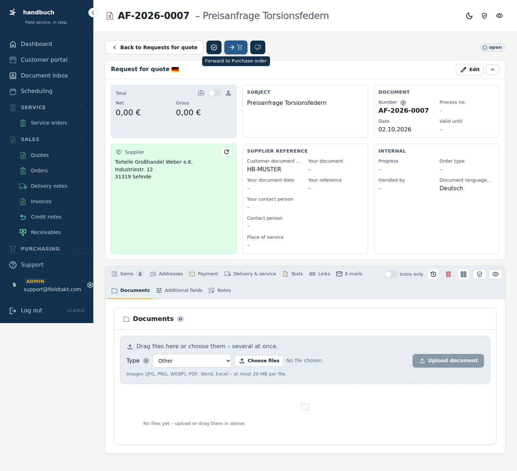Open the grid layout icon in tab bar

pos(464,274)
